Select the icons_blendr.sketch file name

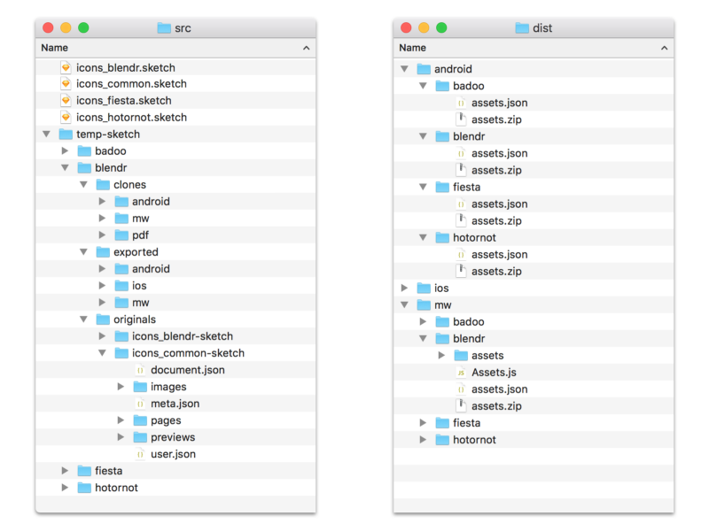click(x=126, y=68)
